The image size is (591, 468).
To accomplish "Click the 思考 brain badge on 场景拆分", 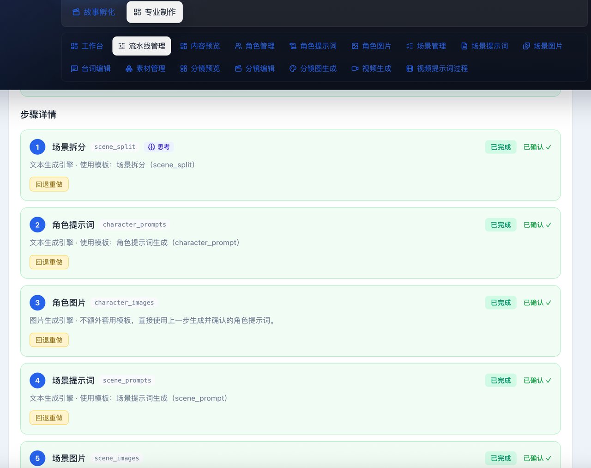I will (x=159, y=147).
